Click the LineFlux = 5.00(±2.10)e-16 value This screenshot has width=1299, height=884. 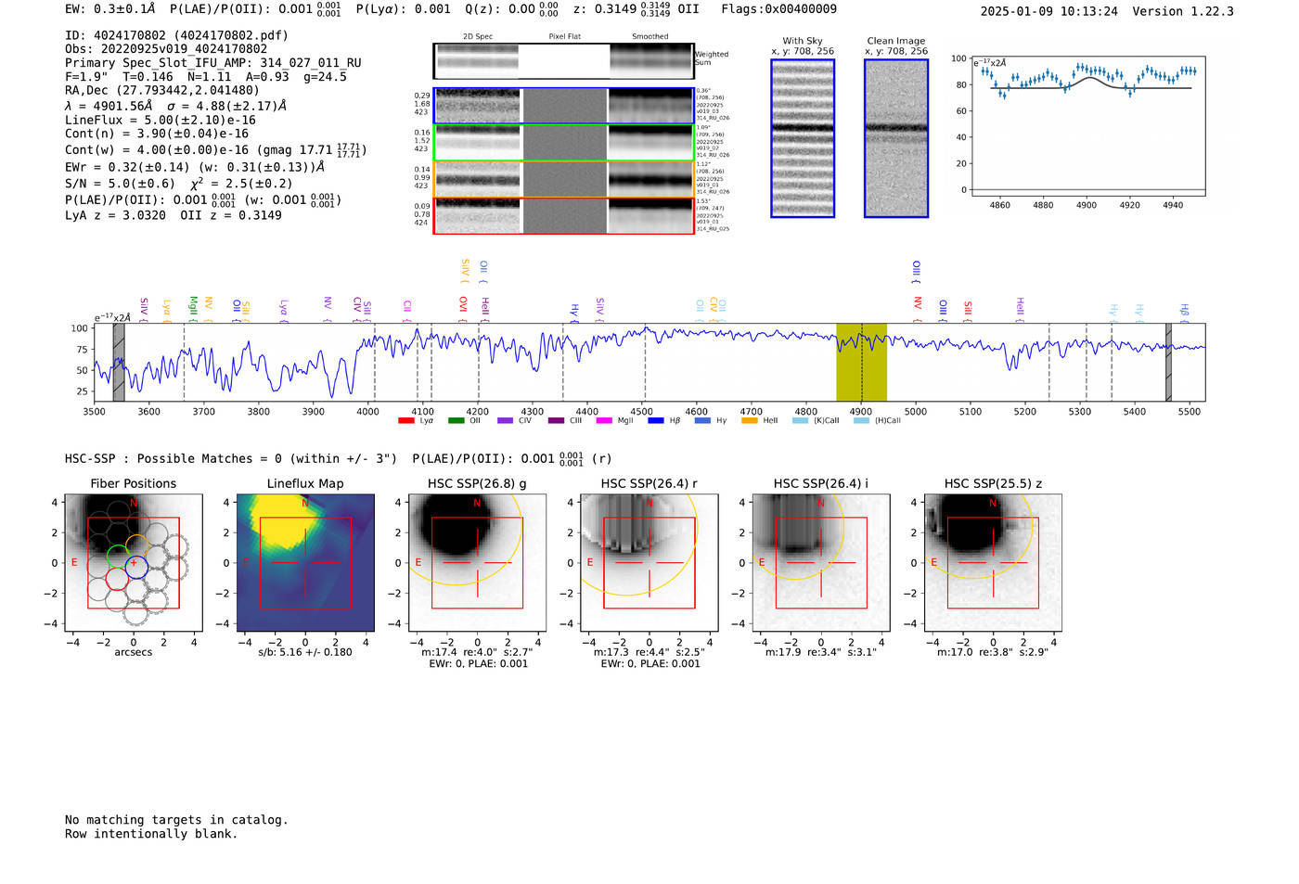pos(161,120)
